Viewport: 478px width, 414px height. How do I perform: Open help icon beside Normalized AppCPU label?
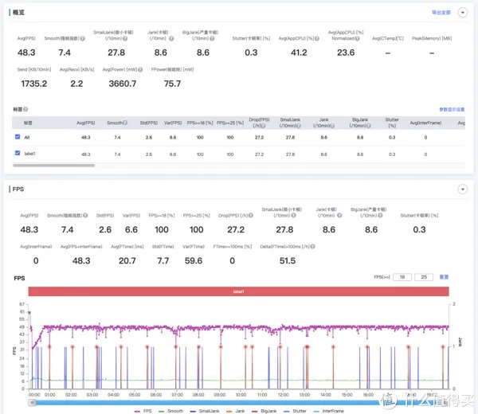[x=357, y=38]
